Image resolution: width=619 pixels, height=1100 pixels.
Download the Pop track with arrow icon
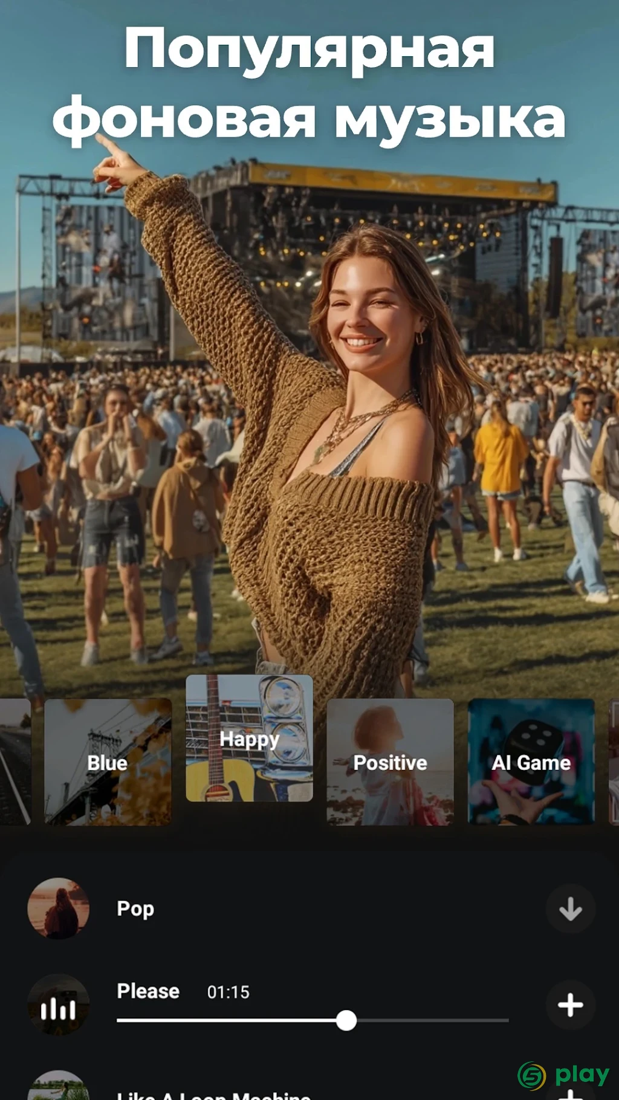[570, 908]
